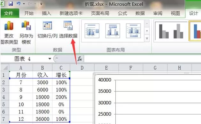Click cell with value 3000
This screenshot has width=201, height=124.
[43, 82]
